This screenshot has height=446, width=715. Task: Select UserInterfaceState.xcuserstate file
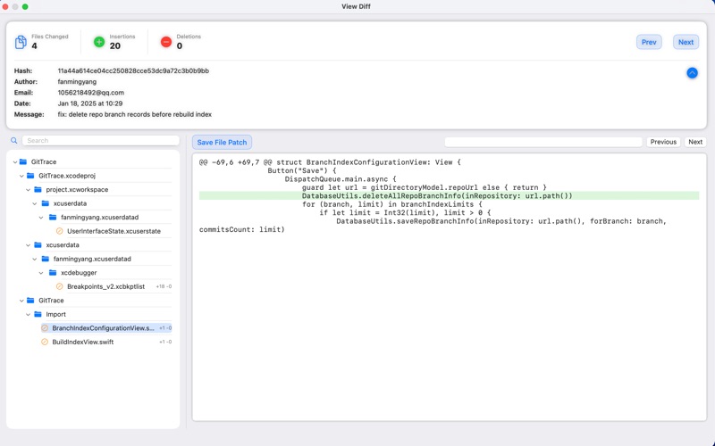(x=114, y=231)
